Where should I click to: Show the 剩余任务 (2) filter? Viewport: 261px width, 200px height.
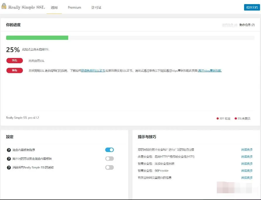tap(247, 25)
